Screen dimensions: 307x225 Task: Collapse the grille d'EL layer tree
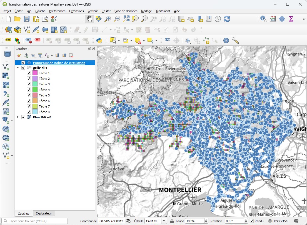(18, 68)
